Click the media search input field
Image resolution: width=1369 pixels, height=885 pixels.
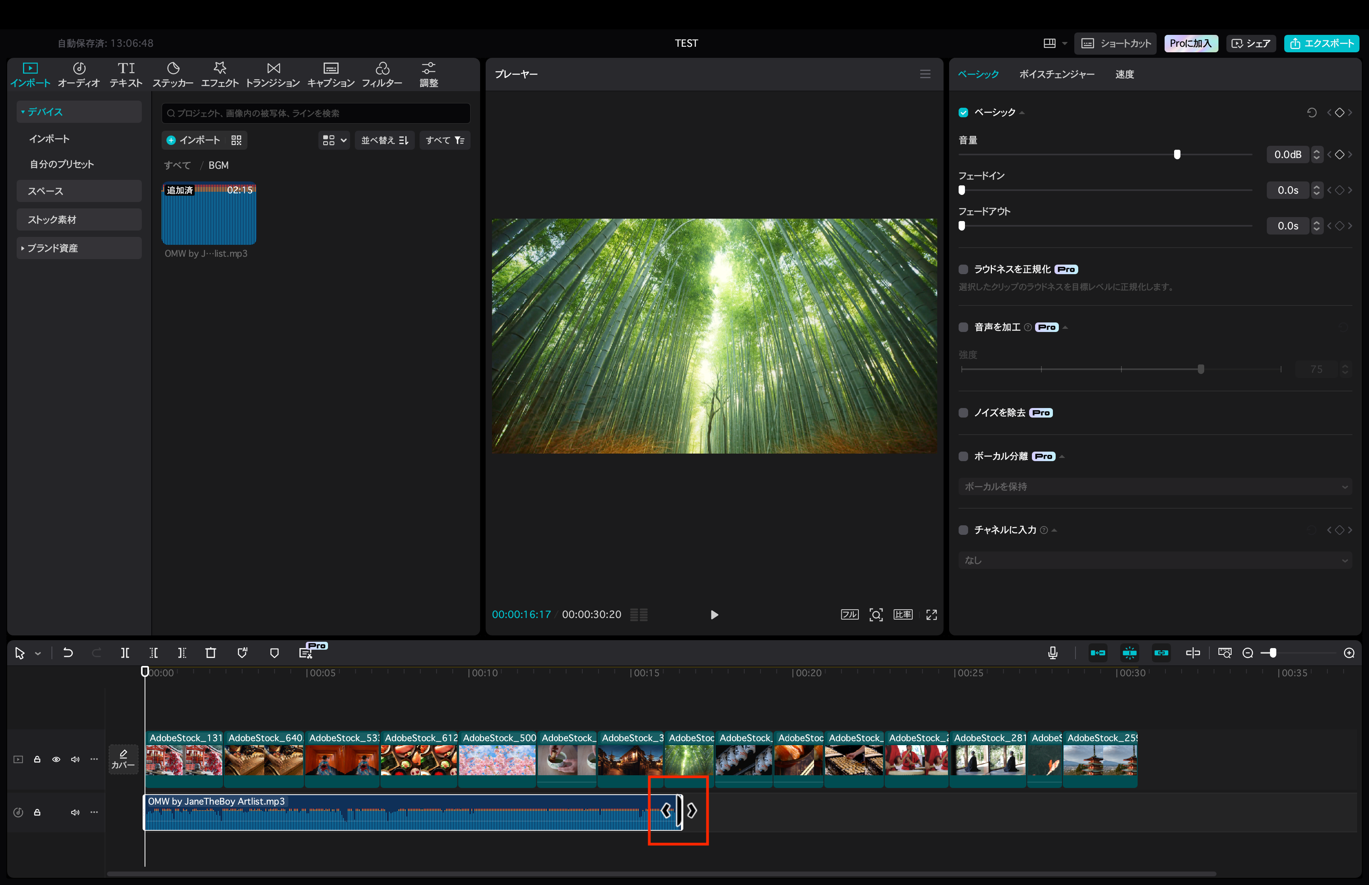(x=315, y=113)
